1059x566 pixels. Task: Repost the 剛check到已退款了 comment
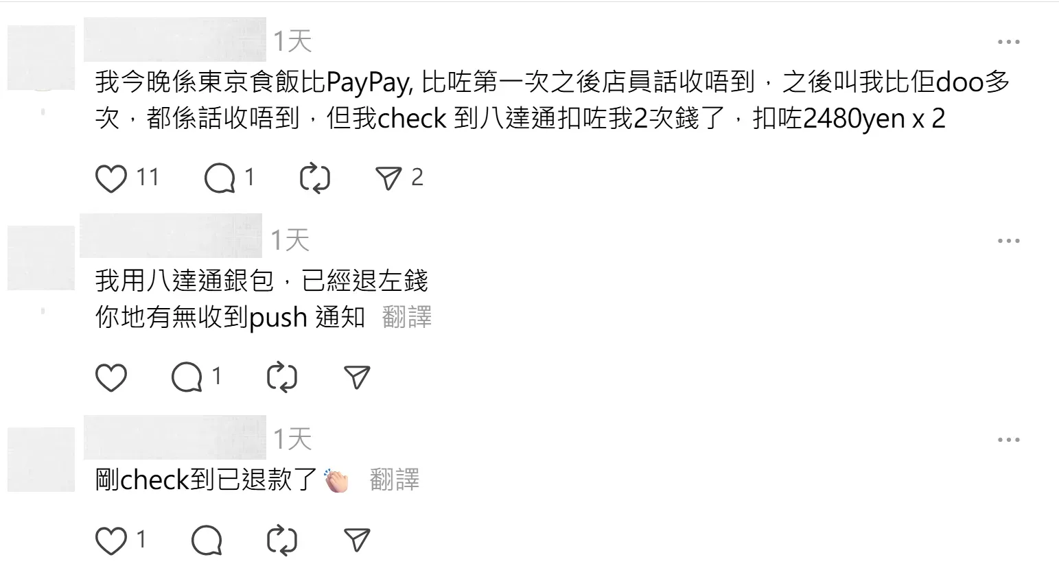[x=281, y=541]
